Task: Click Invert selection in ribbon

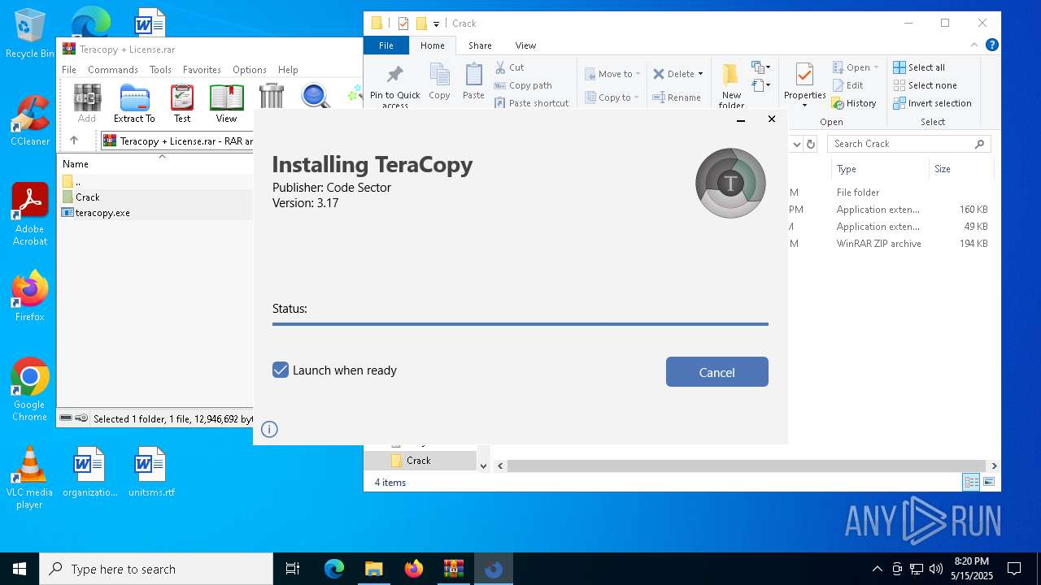Action: (932, 103)
